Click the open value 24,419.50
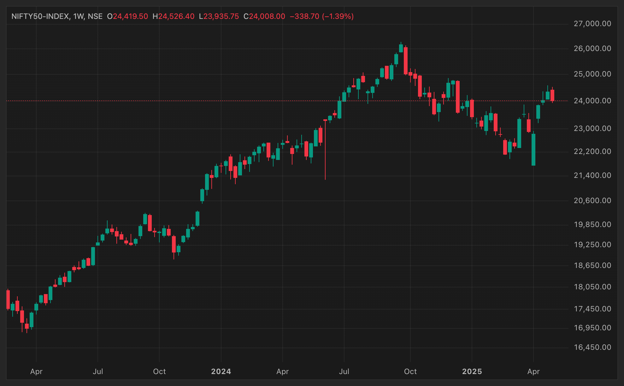Viewport: 624px width, 386px height. click(x=130, y=16)
